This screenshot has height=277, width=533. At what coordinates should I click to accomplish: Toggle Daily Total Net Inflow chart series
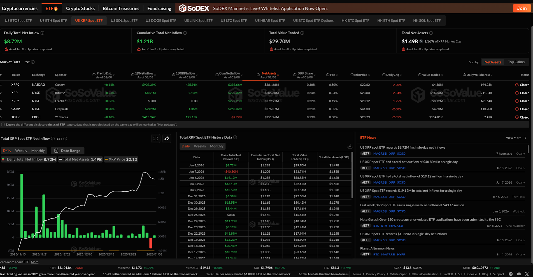coord(29,159)
